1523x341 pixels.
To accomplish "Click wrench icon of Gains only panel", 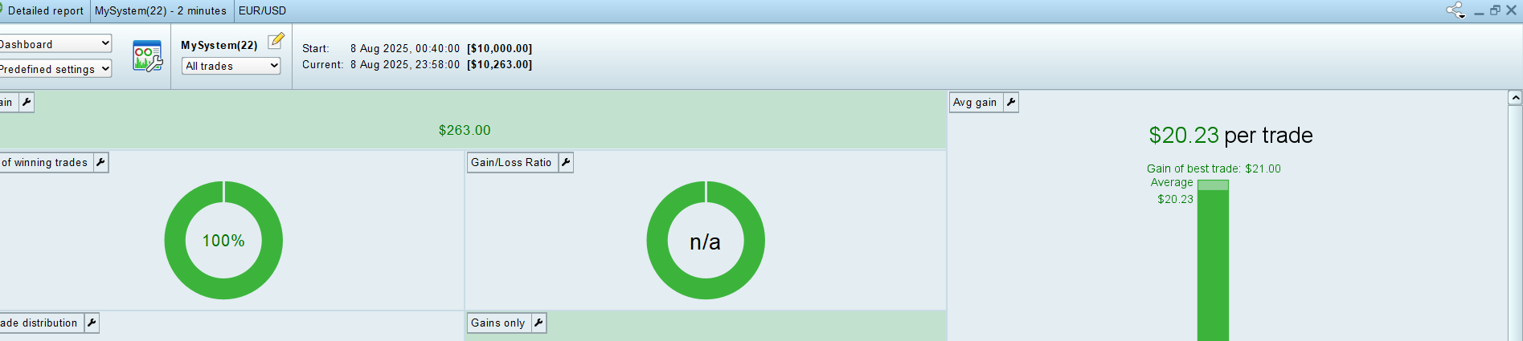I will [538, 323].
